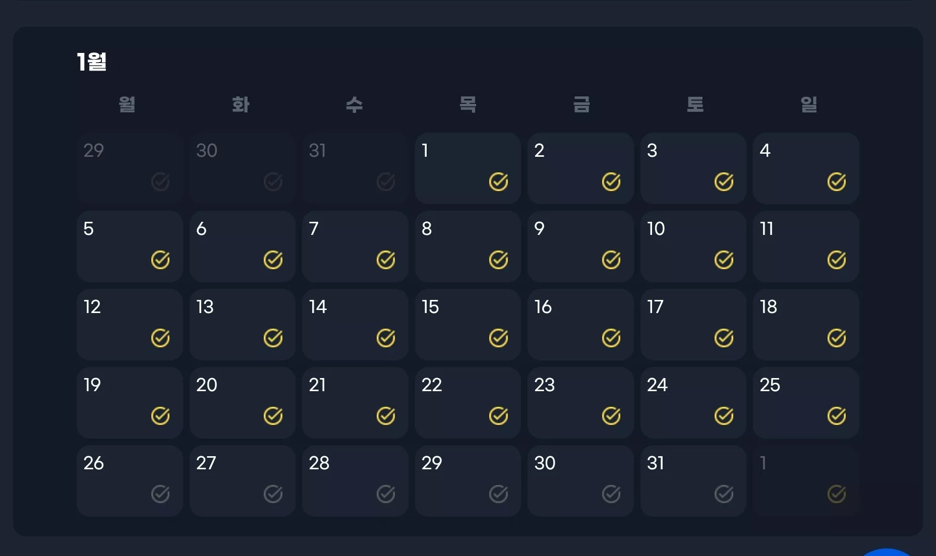Click the 월 weekday header

(127, 104)
